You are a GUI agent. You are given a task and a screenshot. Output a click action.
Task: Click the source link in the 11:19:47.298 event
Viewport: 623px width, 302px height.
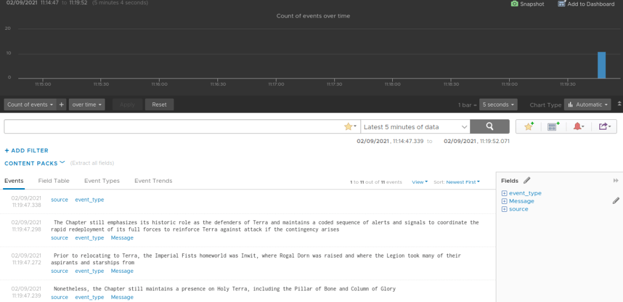60,238
